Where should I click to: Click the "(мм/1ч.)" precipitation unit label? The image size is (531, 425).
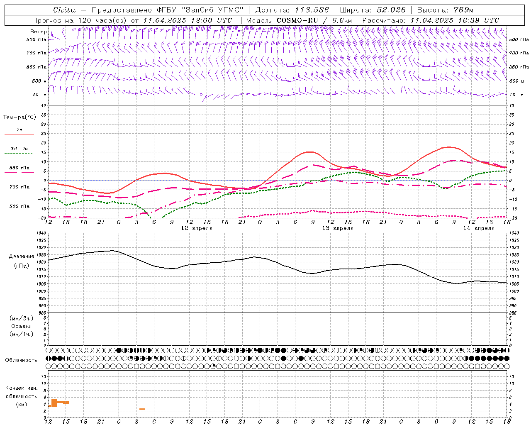22,334
